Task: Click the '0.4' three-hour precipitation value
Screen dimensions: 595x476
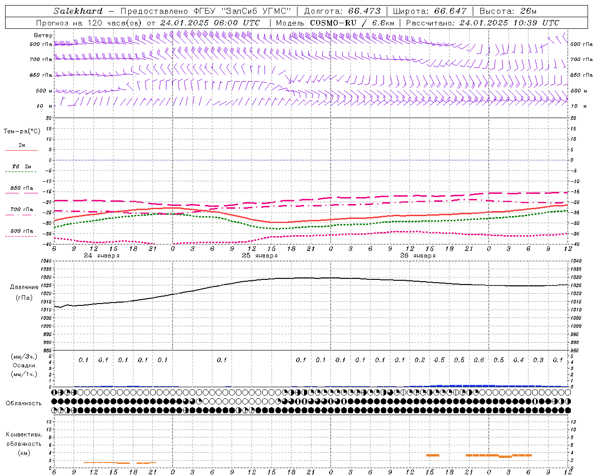Action: coord(518,360)
